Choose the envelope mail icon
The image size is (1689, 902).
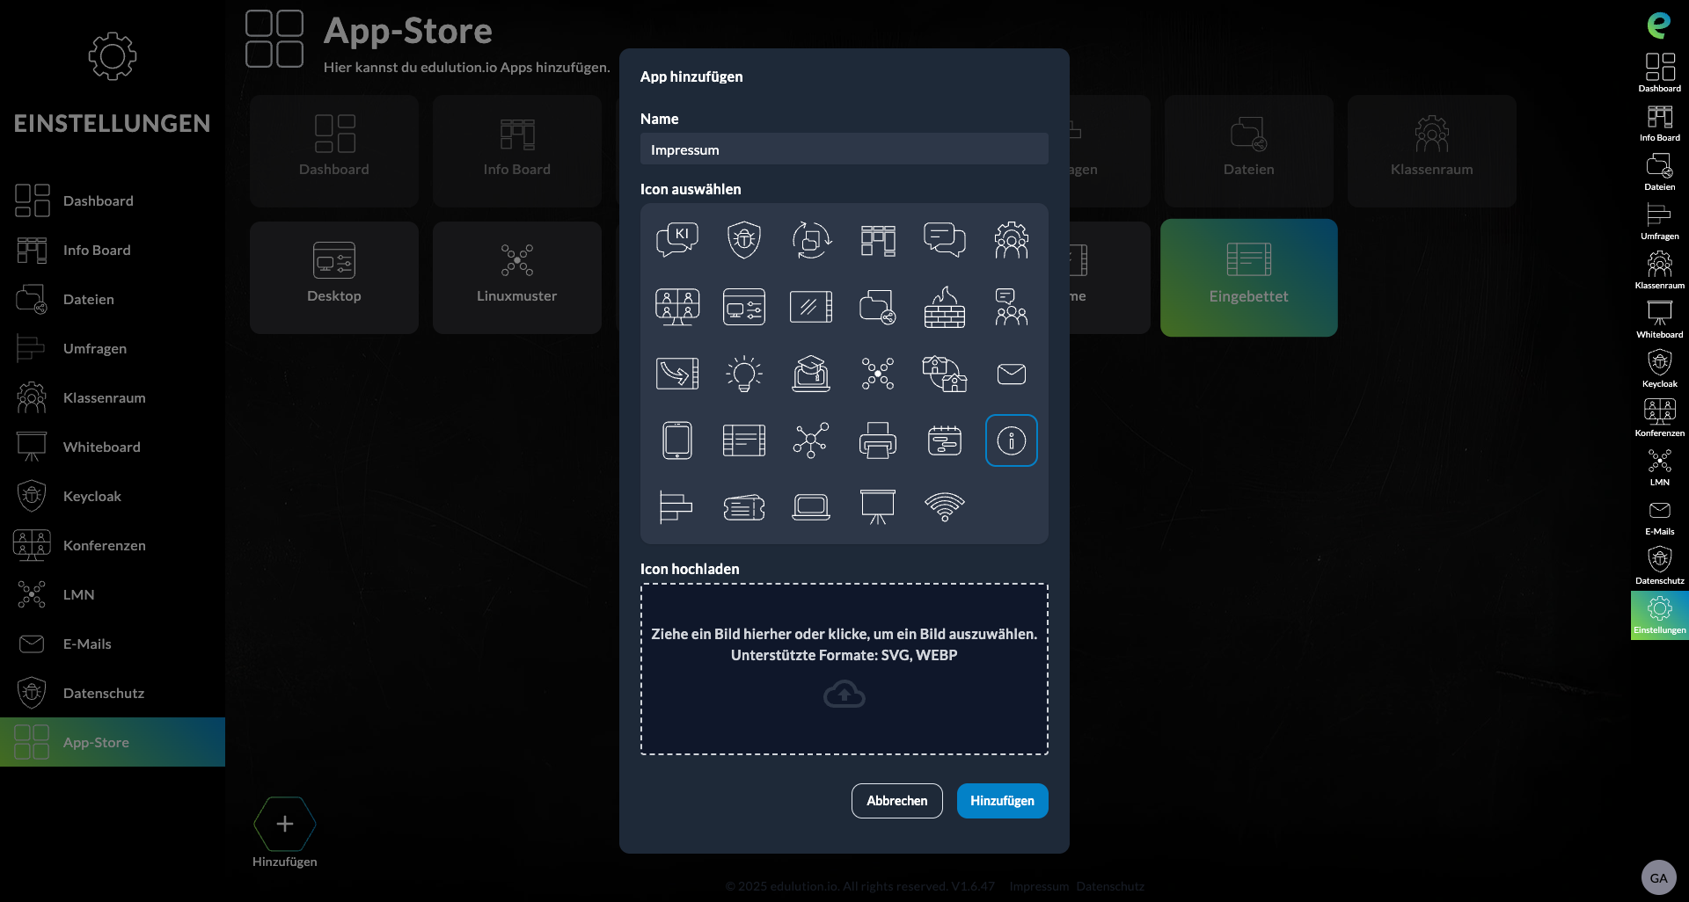(x=1012, y=374)
